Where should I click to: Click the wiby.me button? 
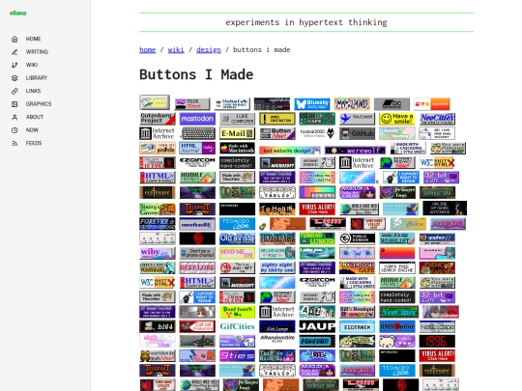[x=158, y=253]
